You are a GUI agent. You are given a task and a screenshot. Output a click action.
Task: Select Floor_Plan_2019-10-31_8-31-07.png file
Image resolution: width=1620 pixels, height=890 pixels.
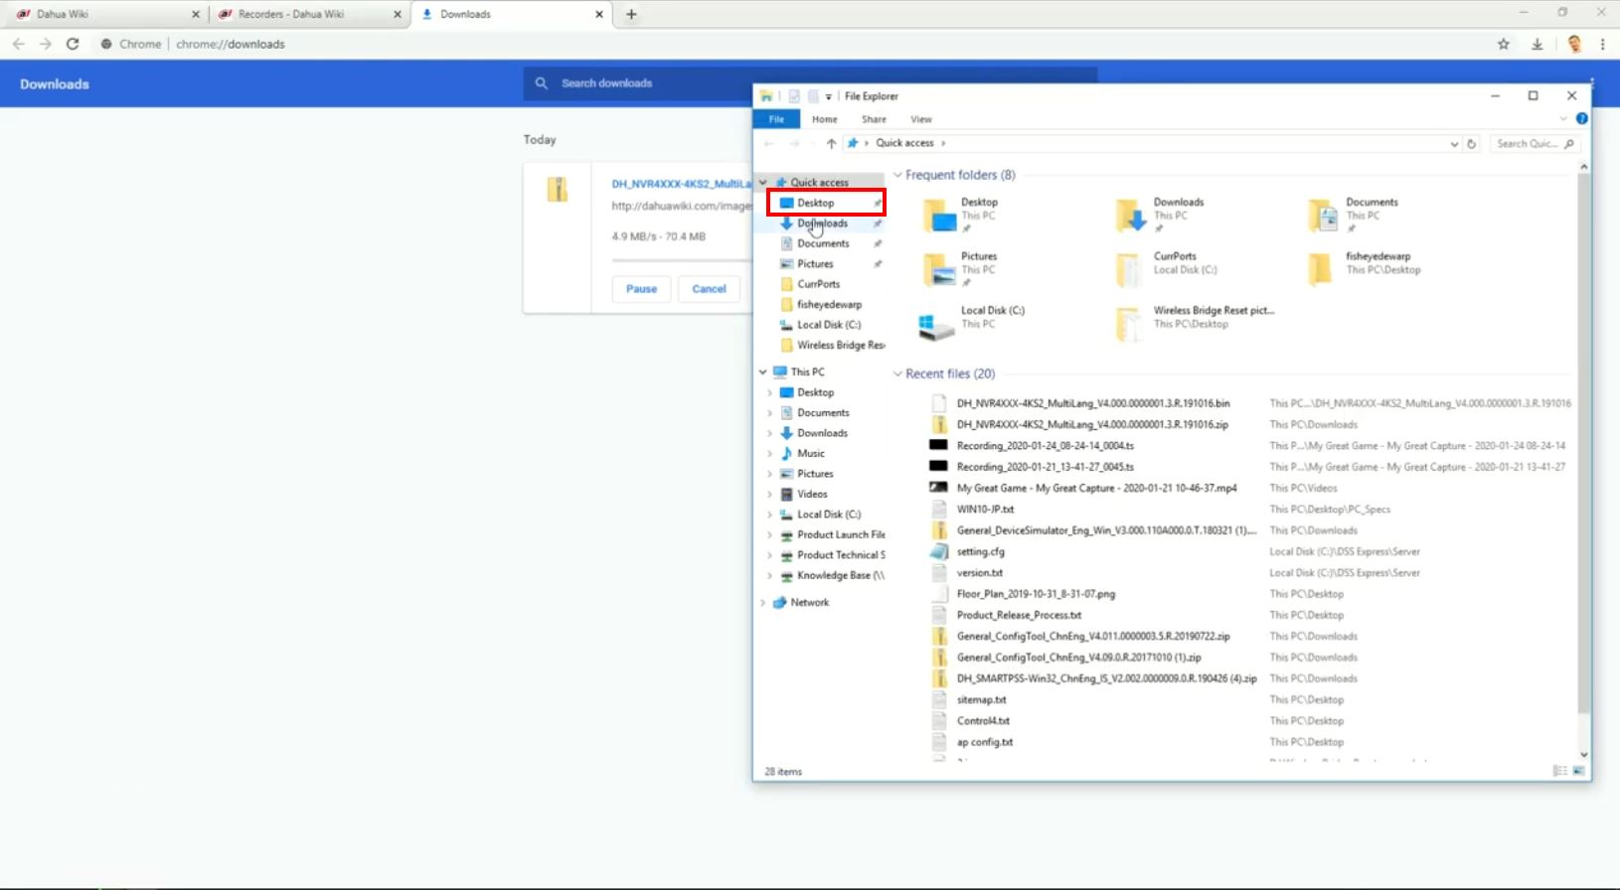(1036, 594)
